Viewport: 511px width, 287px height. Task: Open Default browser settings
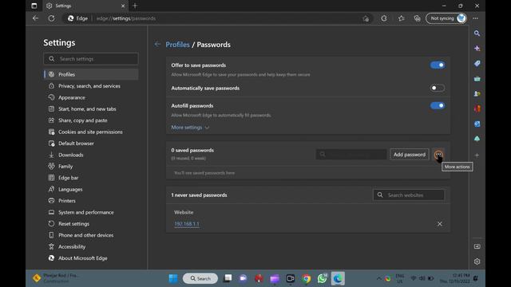76,143
